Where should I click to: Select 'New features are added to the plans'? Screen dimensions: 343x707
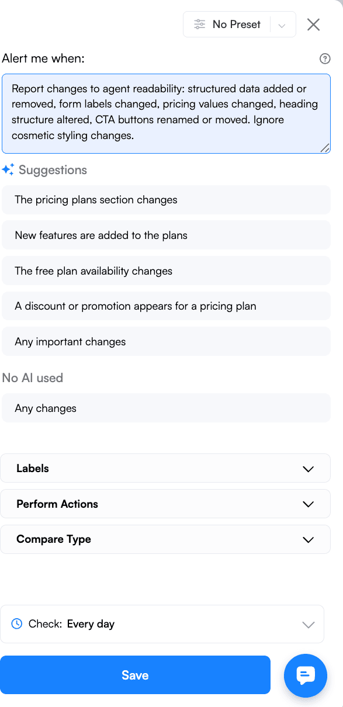tap(166, 235)
